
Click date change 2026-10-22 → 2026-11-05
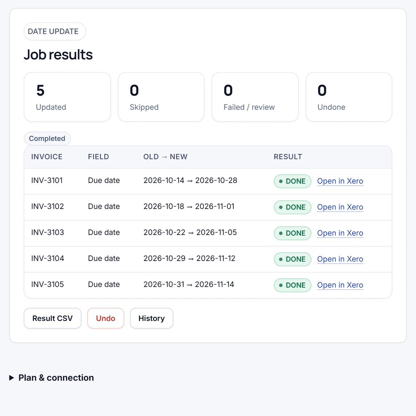click(x=190, y=232)
